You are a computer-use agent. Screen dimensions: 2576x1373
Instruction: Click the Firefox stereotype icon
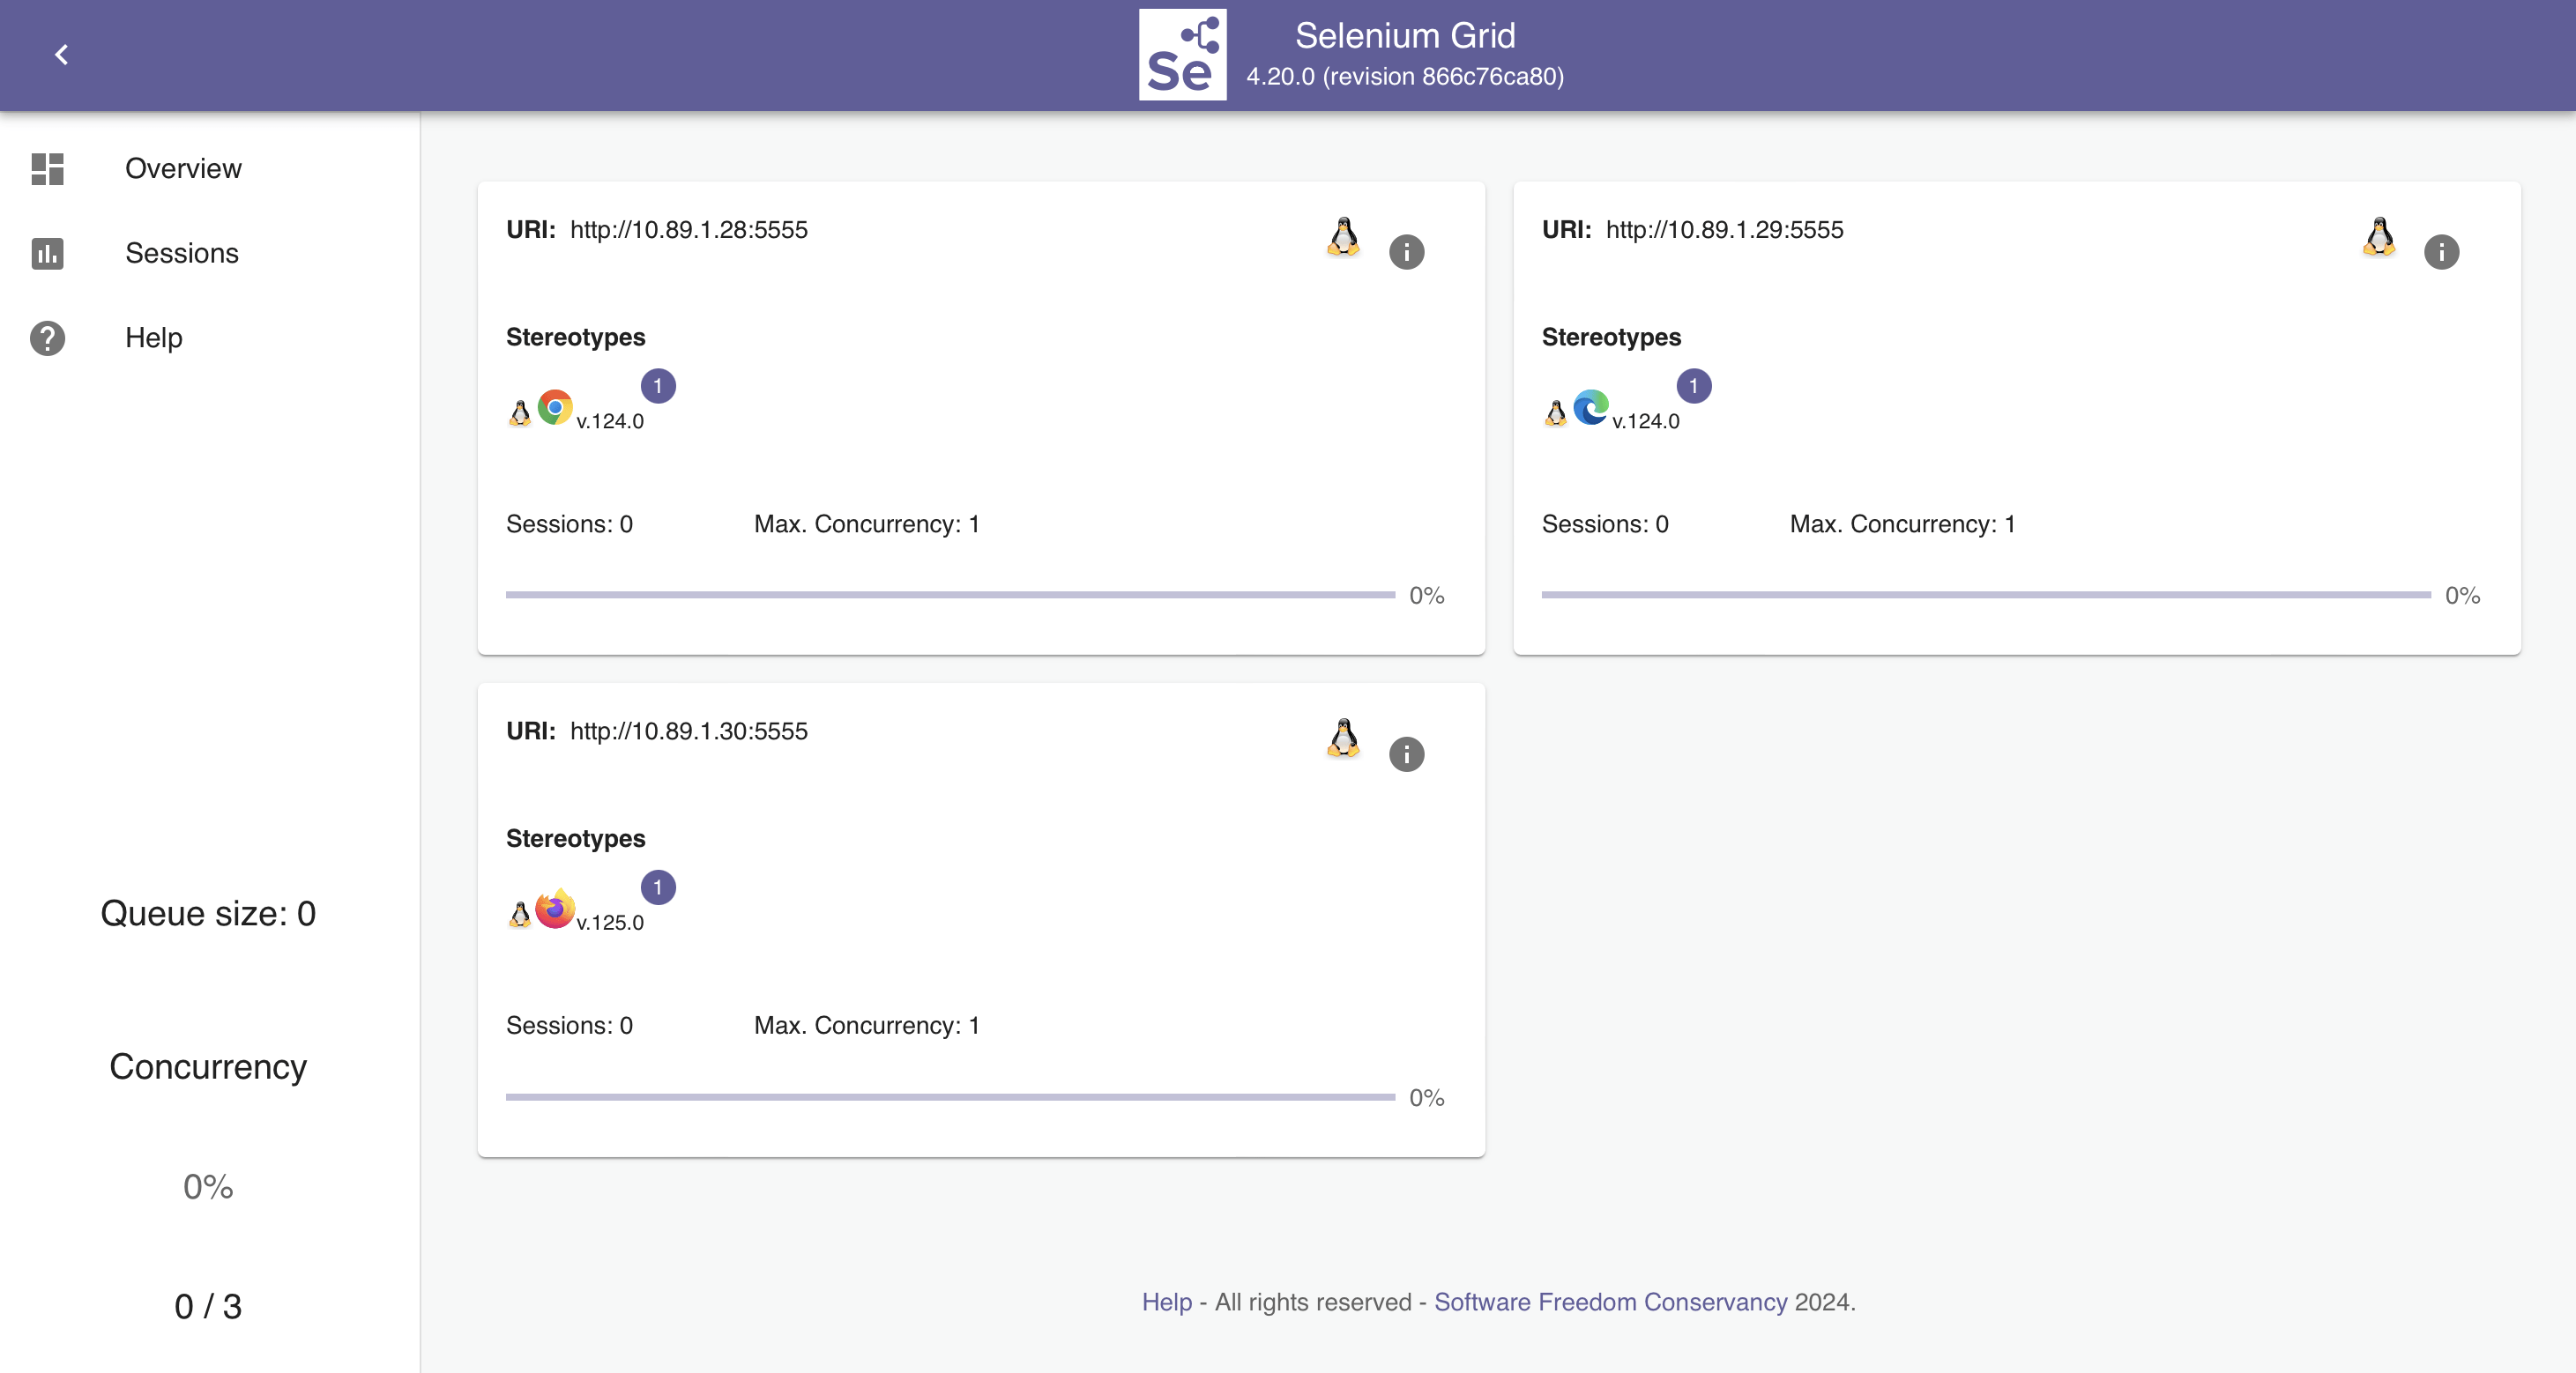coord(555,909)
